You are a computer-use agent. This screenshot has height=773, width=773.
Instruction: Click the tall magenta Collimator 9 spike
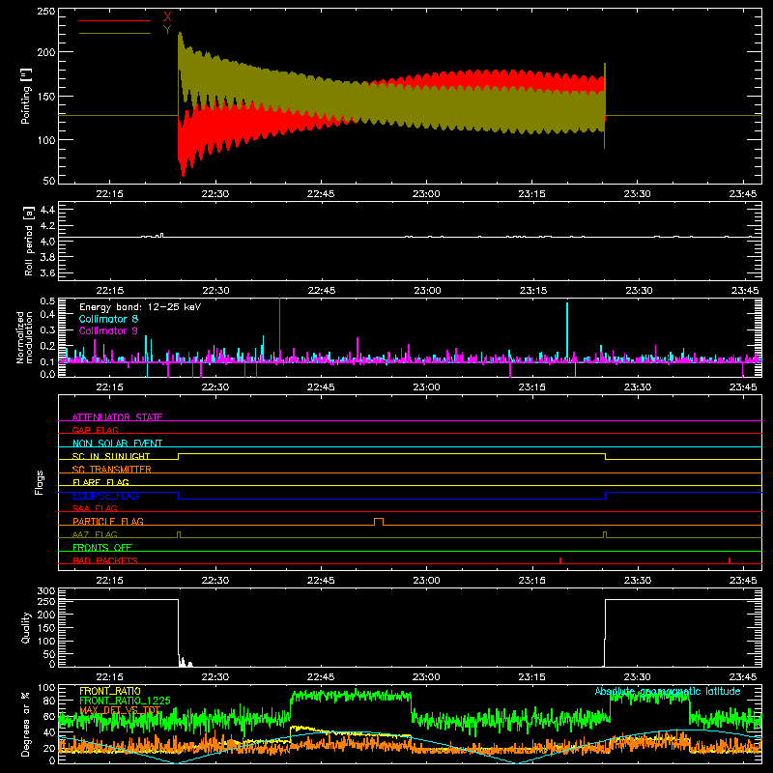pyautogui.click(x=280, y=329)
